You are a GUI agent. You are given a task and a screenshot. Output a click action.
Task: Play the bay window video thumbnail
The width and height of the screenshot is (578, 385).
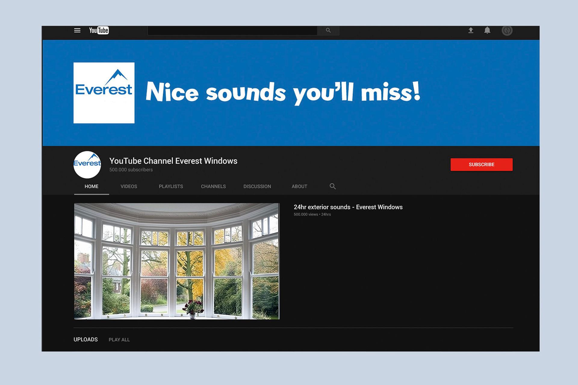coord(177,261)
